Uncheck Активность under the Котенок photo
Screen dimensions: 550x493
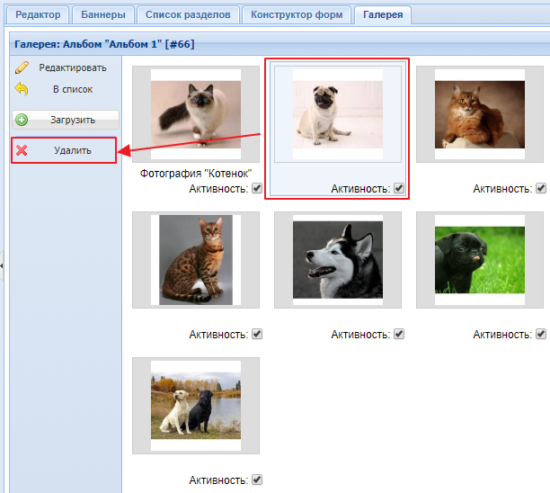[257, 188]
